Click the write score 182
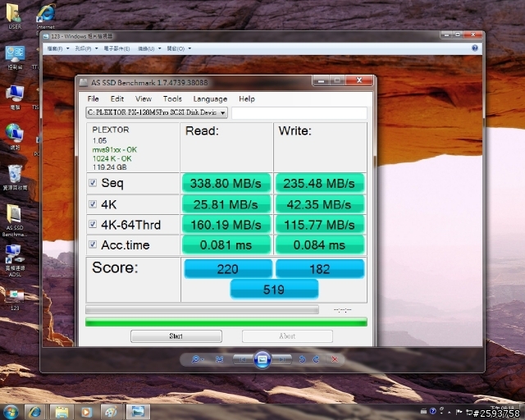The width and height of the screenshot is (525, 420). click(x=320, y=269)
